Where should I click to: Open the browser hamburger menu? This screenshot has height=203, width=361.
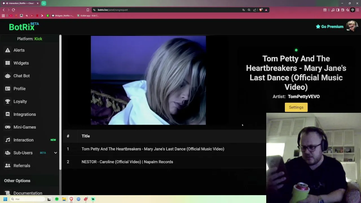pos(357,10)
